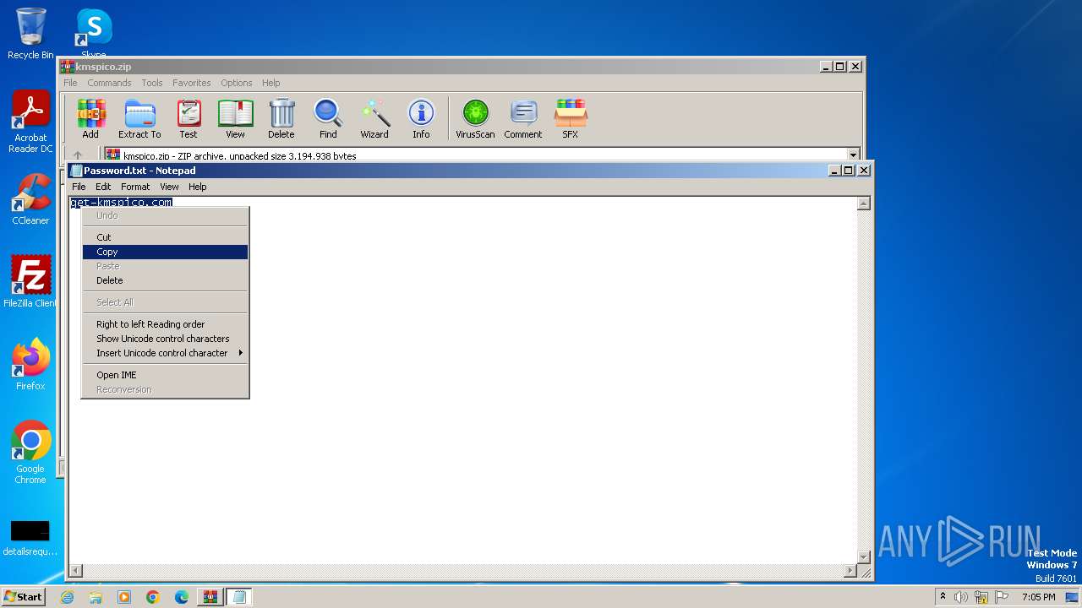Run the VirusScan icon

(475, 118)
